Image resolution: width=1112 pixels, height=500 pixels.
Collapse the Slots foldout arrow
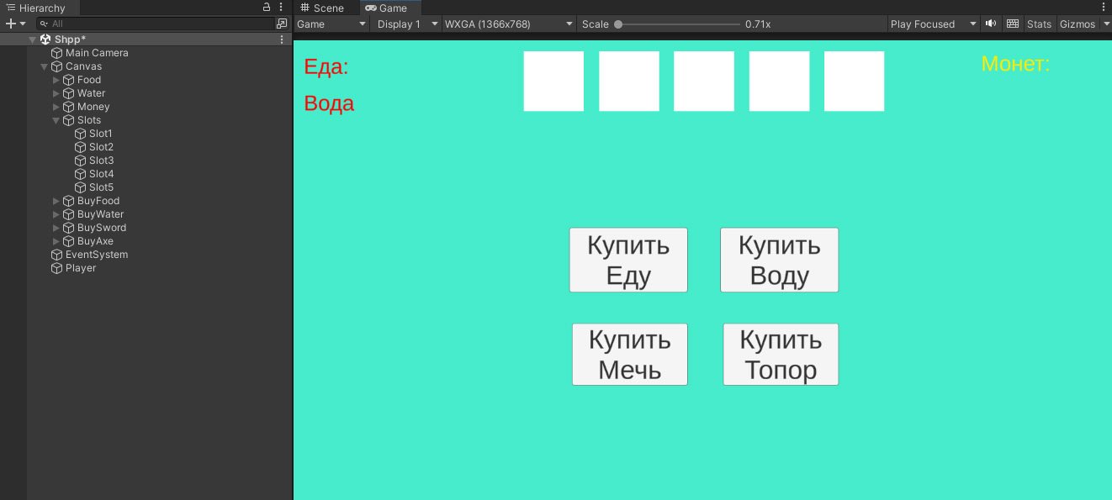pyautogui.click(x=56, y=120)
